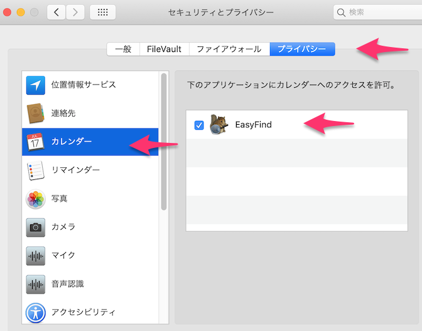
Task: Uncheck the EasyFind calendar access checkbox
Action: tap(199, 125)
